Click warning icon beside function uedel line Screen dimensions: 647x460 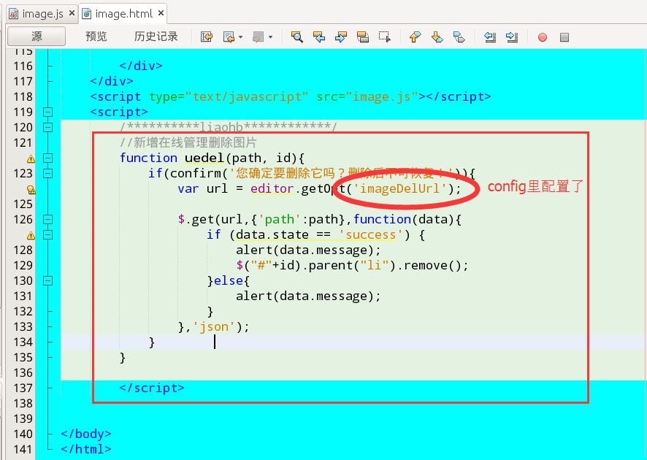tap(31, 158)
